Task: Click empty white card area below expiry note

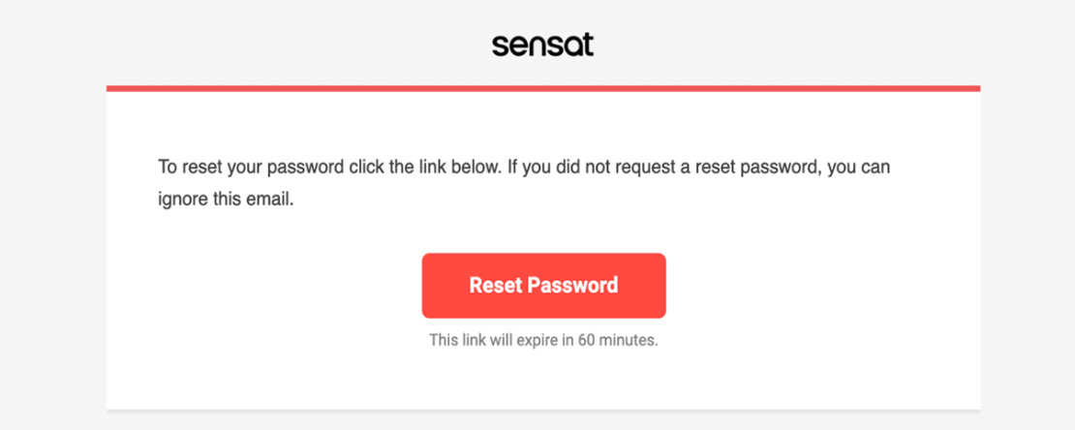Action: (x=543, y=383)
